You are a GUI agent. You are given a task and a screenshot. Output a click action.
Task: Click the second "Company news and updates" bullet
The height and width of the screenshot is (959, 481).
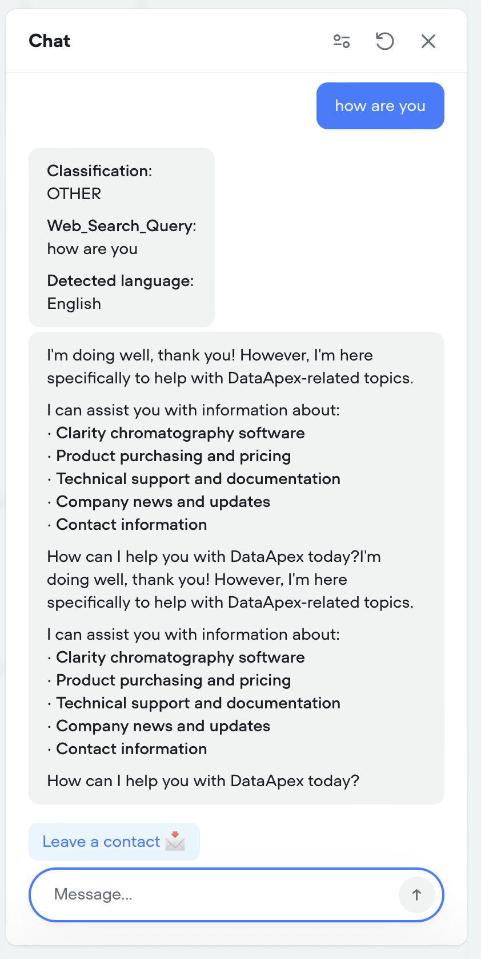click(163, 726)
